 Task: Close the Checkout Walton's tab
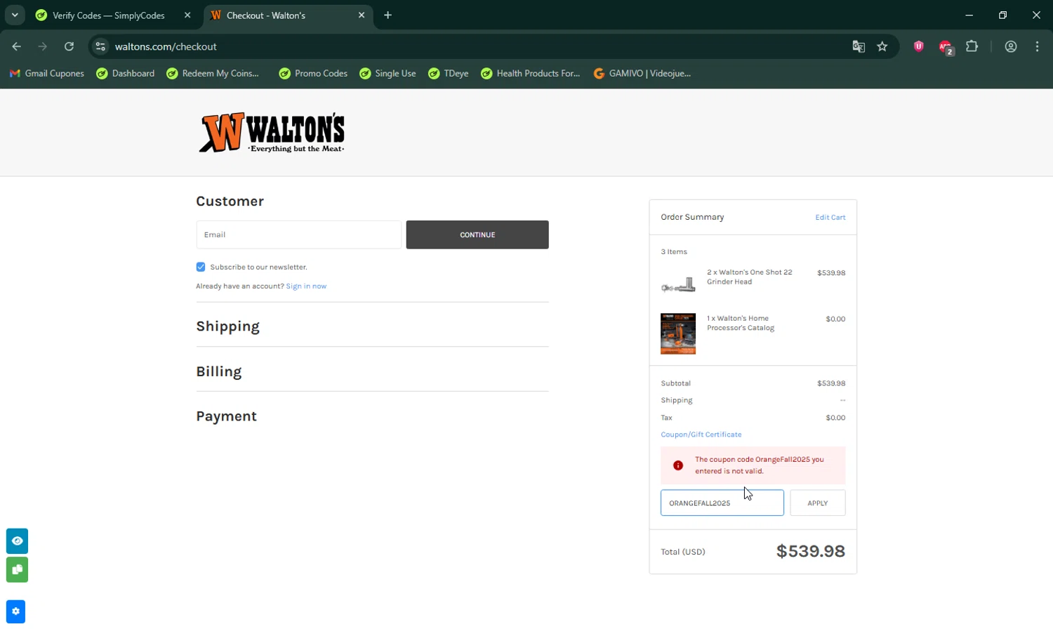point(362,15)
